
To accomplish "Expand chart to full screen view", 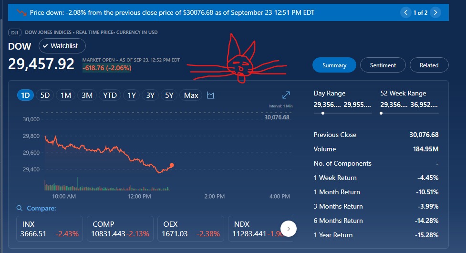I will 286,95.
